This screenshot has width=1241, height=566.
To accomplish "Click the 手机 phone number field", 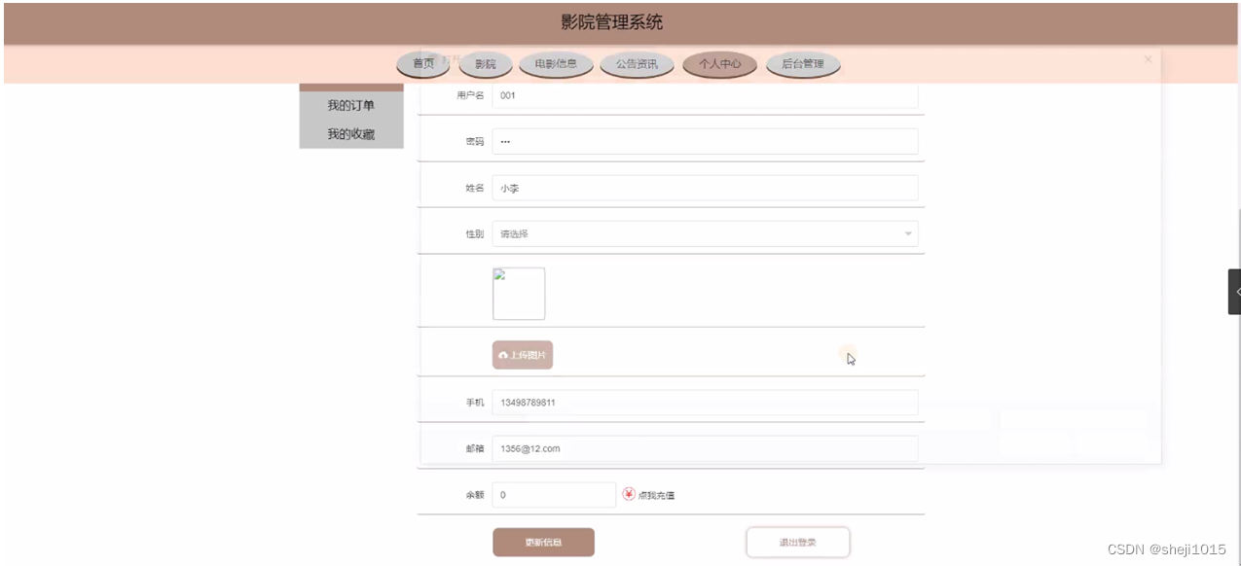I will pyautogui.click(x=705, y=402).
